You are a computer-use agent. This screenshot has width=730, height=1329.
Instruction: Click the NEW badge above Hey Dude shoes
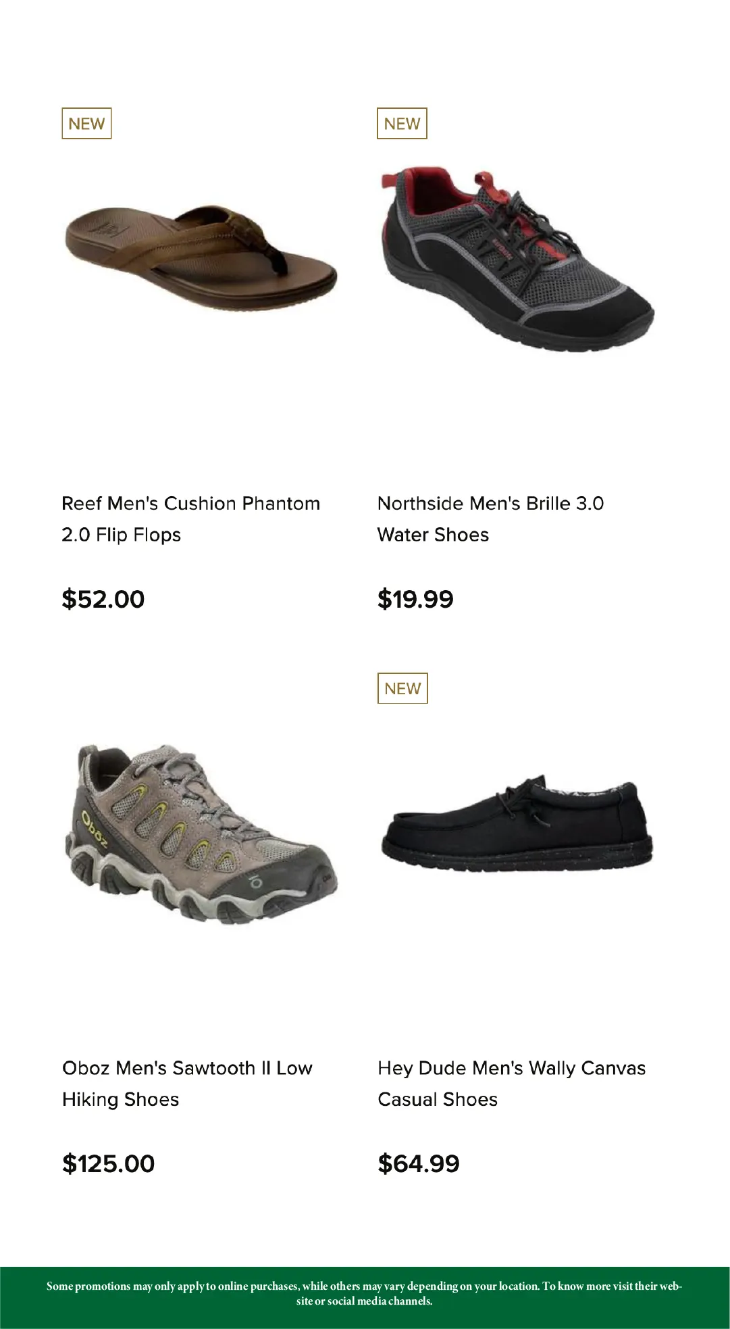[x=402, y=688]
